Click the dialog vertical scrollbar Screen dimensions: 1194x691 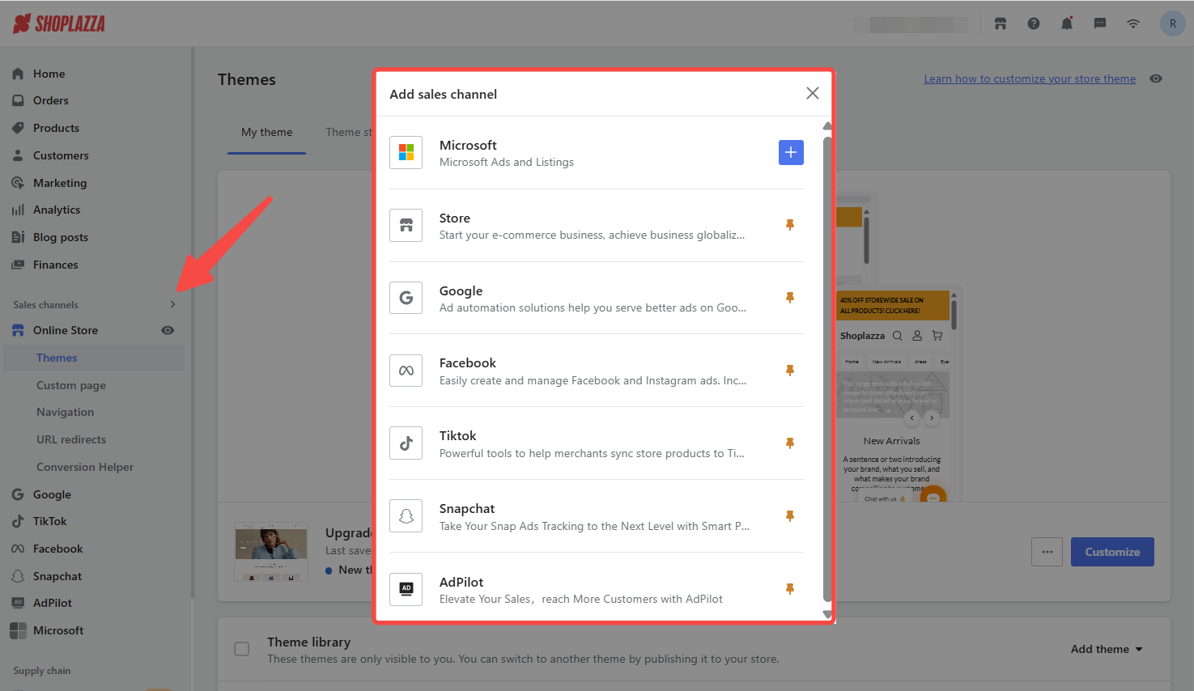827,370
